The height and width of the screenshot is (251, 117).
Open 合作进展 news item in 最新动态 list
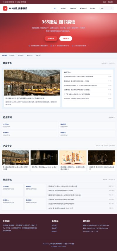coord(88,99)
